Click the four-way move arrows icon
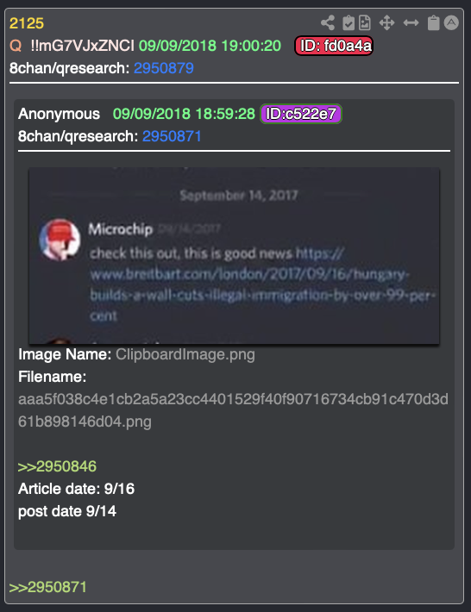471x612 pixels. coord(386,22)
